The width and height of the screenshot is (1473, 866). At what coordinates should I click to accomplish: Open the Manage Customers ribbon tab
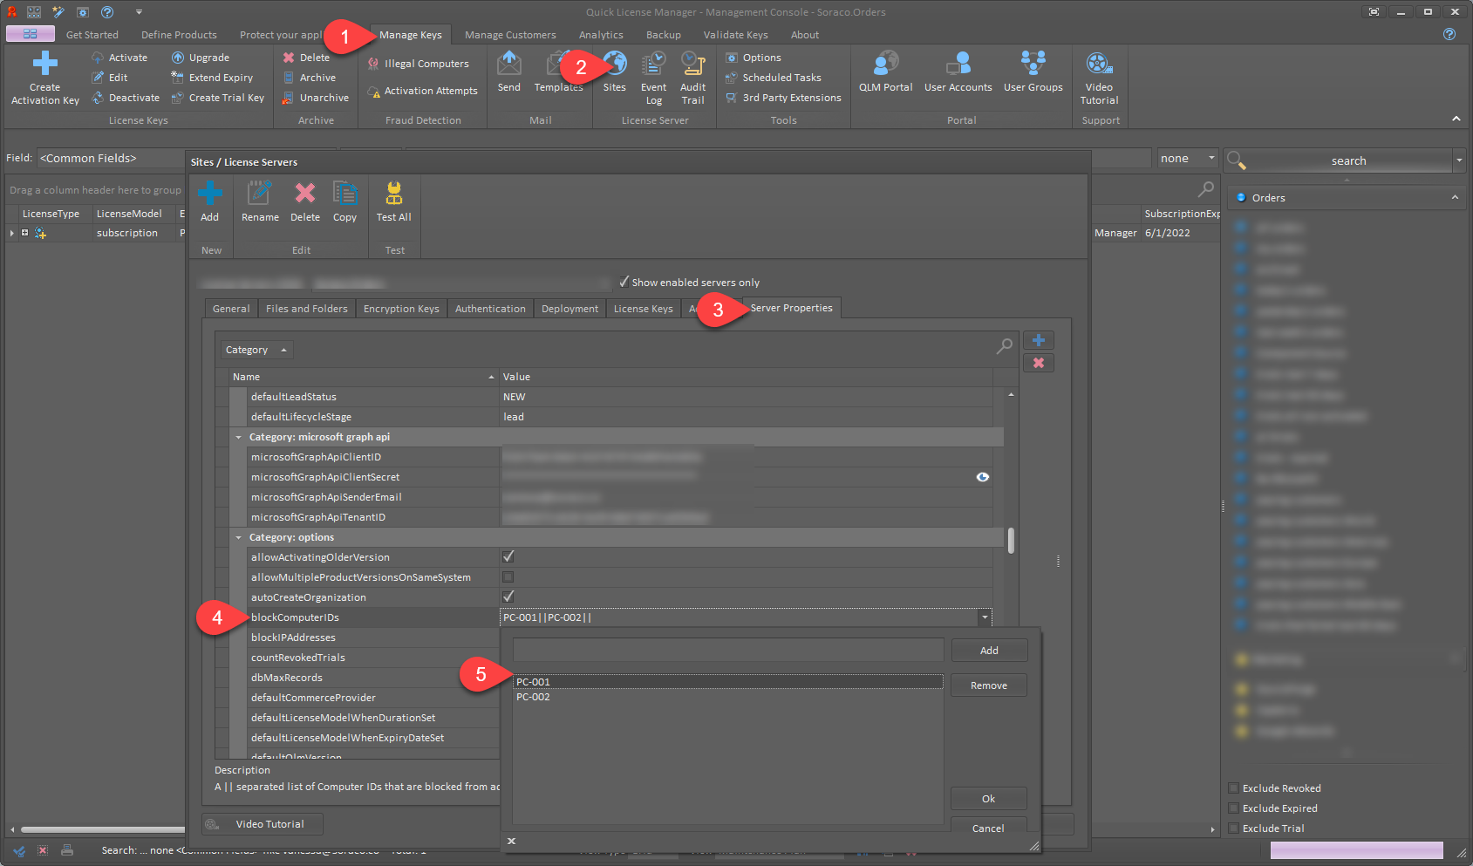coord(510,35)
